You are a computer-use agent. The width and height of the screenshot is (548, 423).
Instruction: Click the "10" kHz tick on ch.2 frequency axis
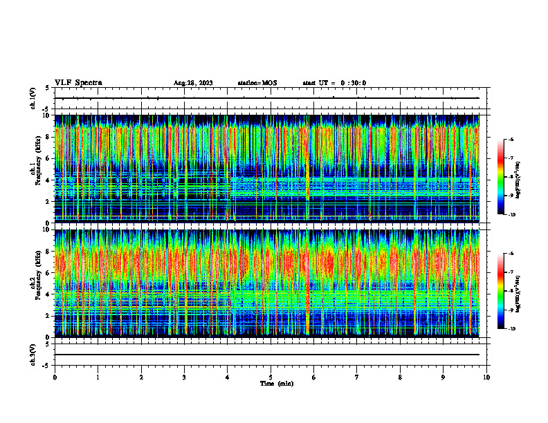46,229
